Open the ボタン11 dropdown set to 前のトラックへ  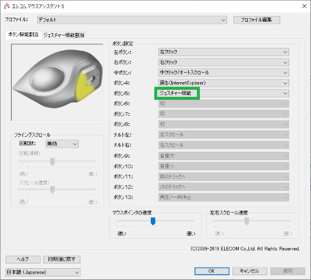[223, 177]
